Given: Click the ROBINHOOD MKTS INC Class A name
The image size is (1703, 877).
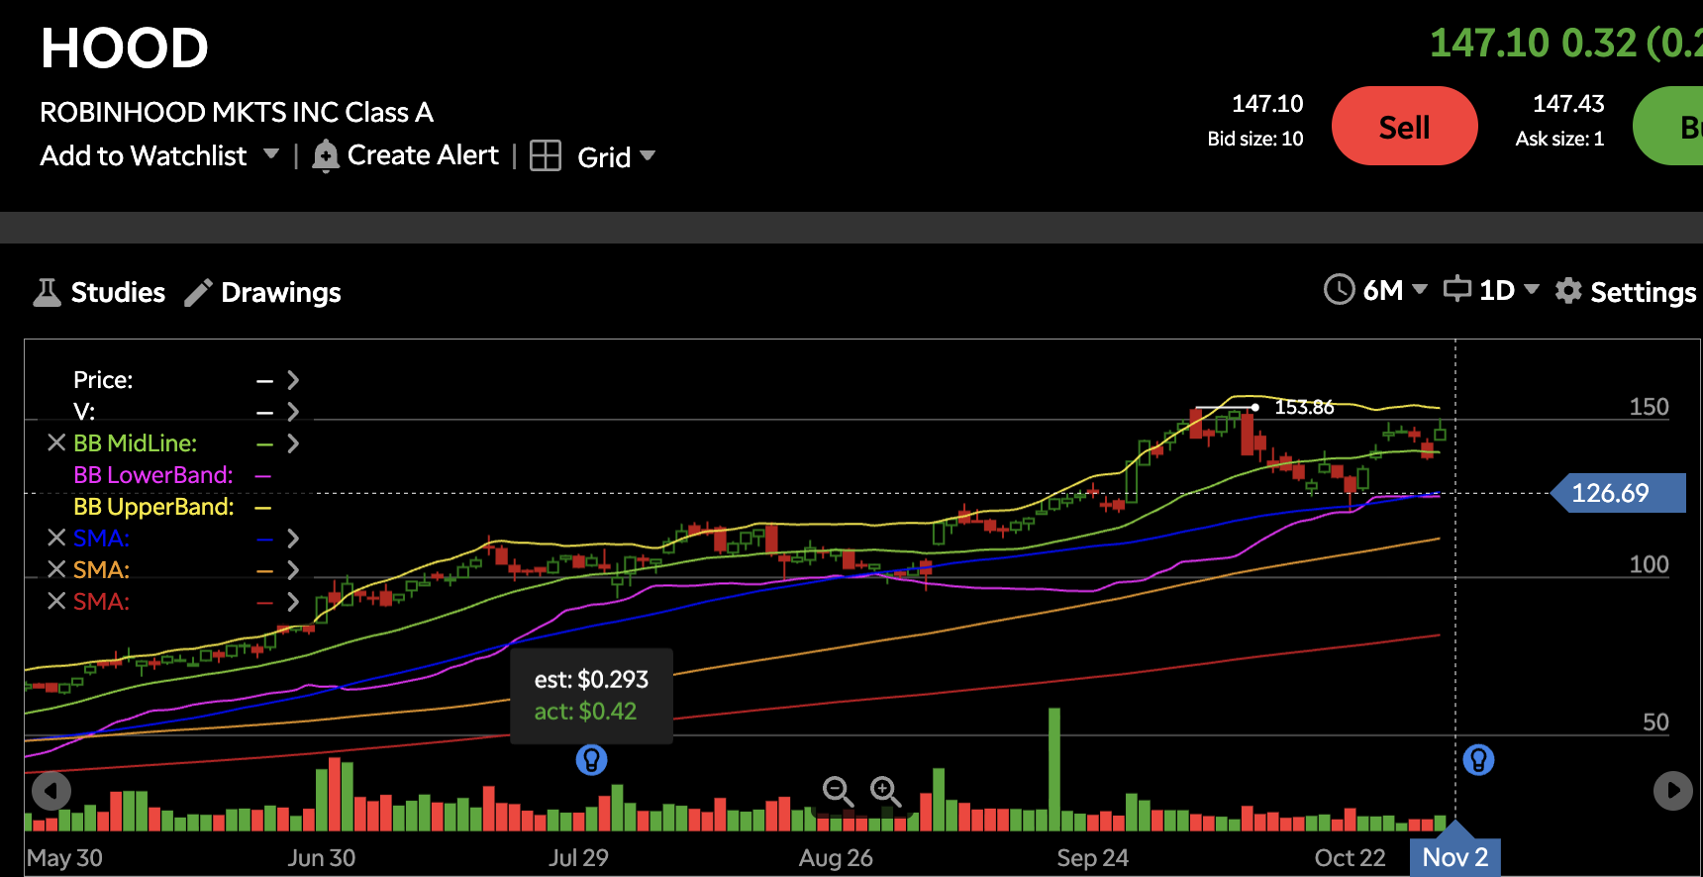Looking at the screenshot, I should click(237, 113).
